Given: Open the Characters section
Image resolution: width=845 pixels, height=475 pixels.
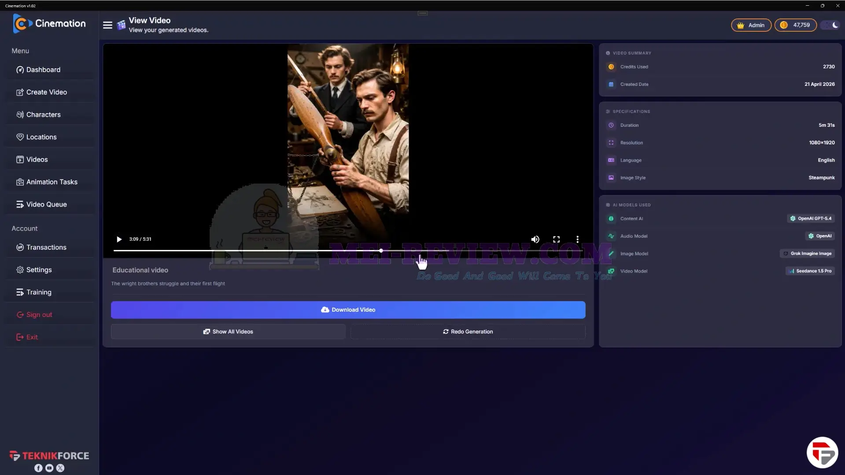Looking at the screenshot, I should [50, 114].
